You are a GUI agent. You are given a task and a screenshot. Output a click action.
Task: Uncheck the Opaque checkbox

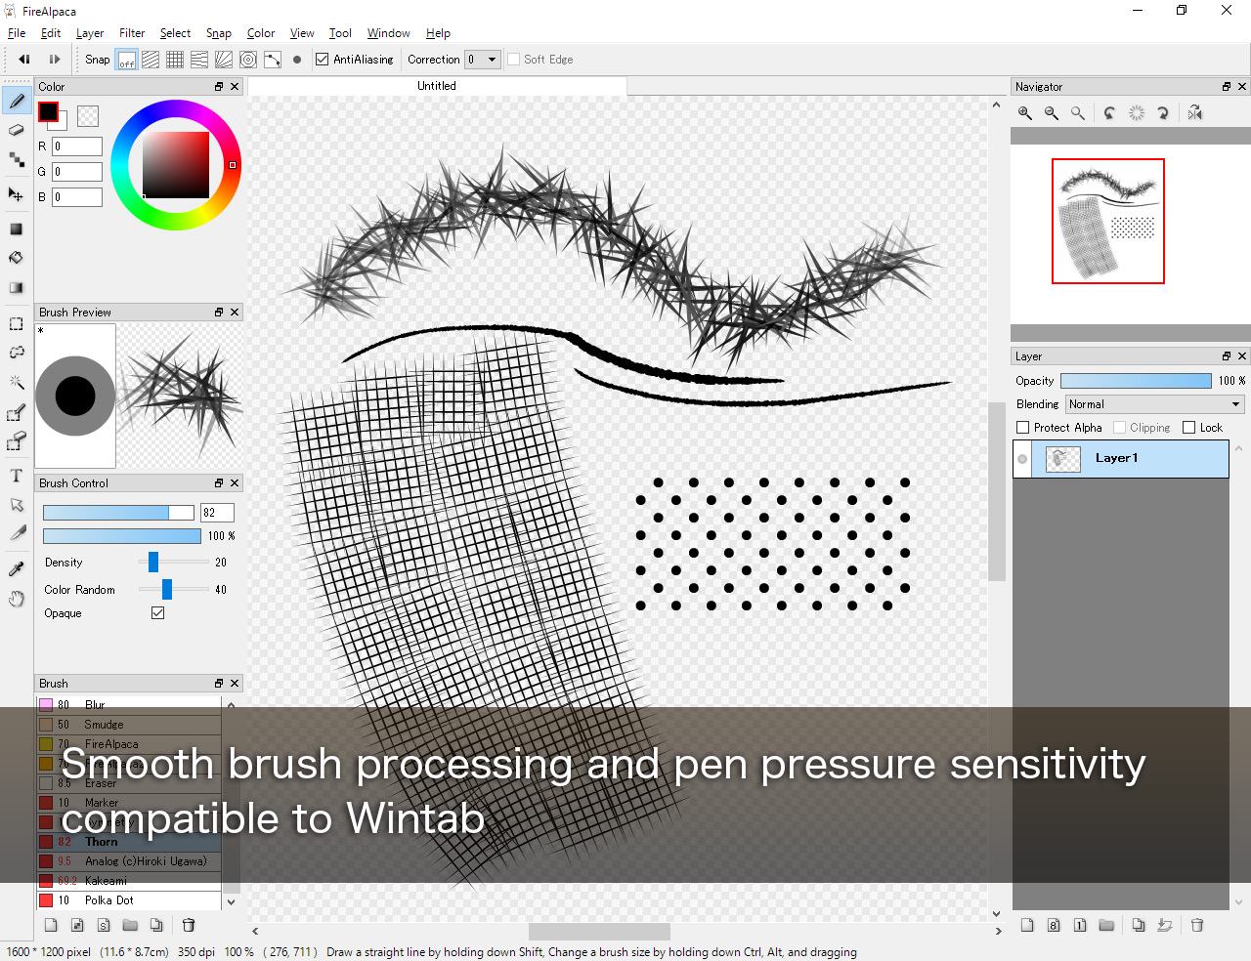pos(157,613)
